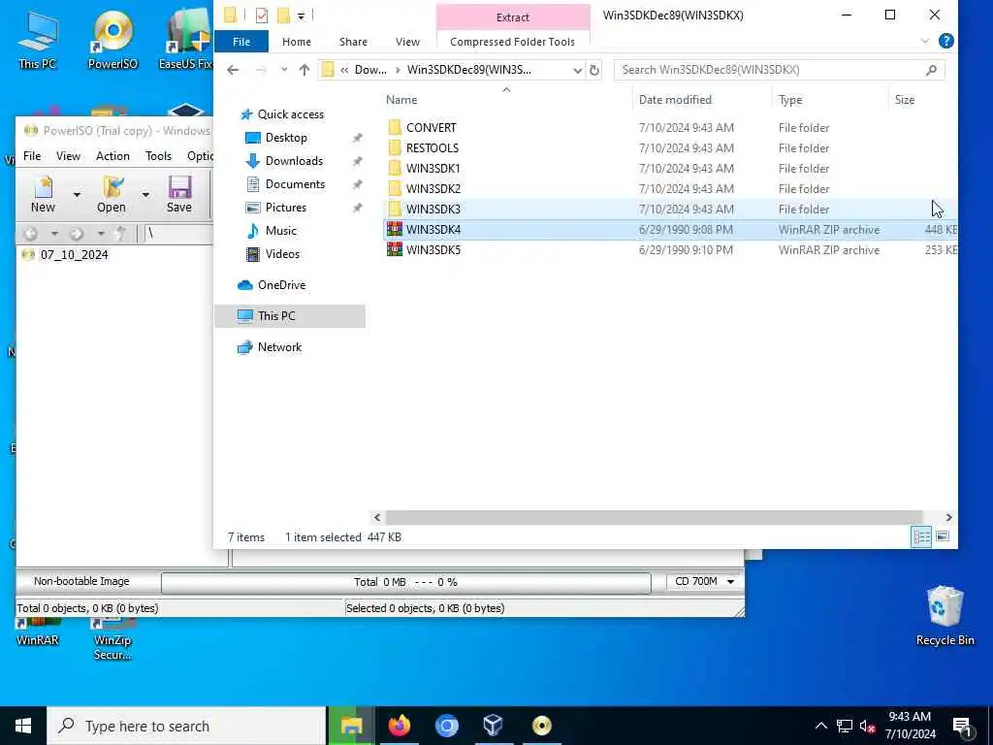Click the Explorer back arrow
The image size is (993, 745).
(x=233, y=70)
